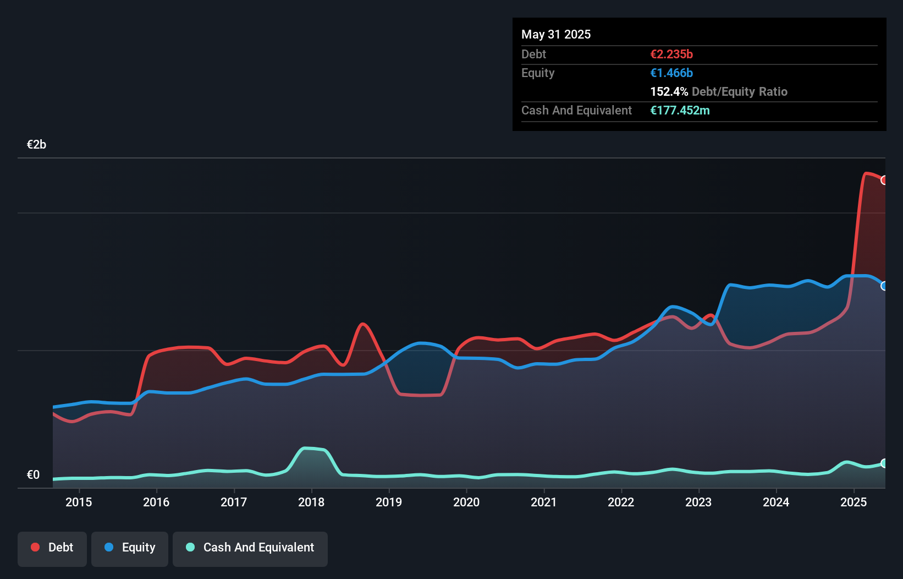Click the teal Cash legend dot
The width and height of the screenshot is (903, 579).
pyautogui.click(x=190, y=547)
